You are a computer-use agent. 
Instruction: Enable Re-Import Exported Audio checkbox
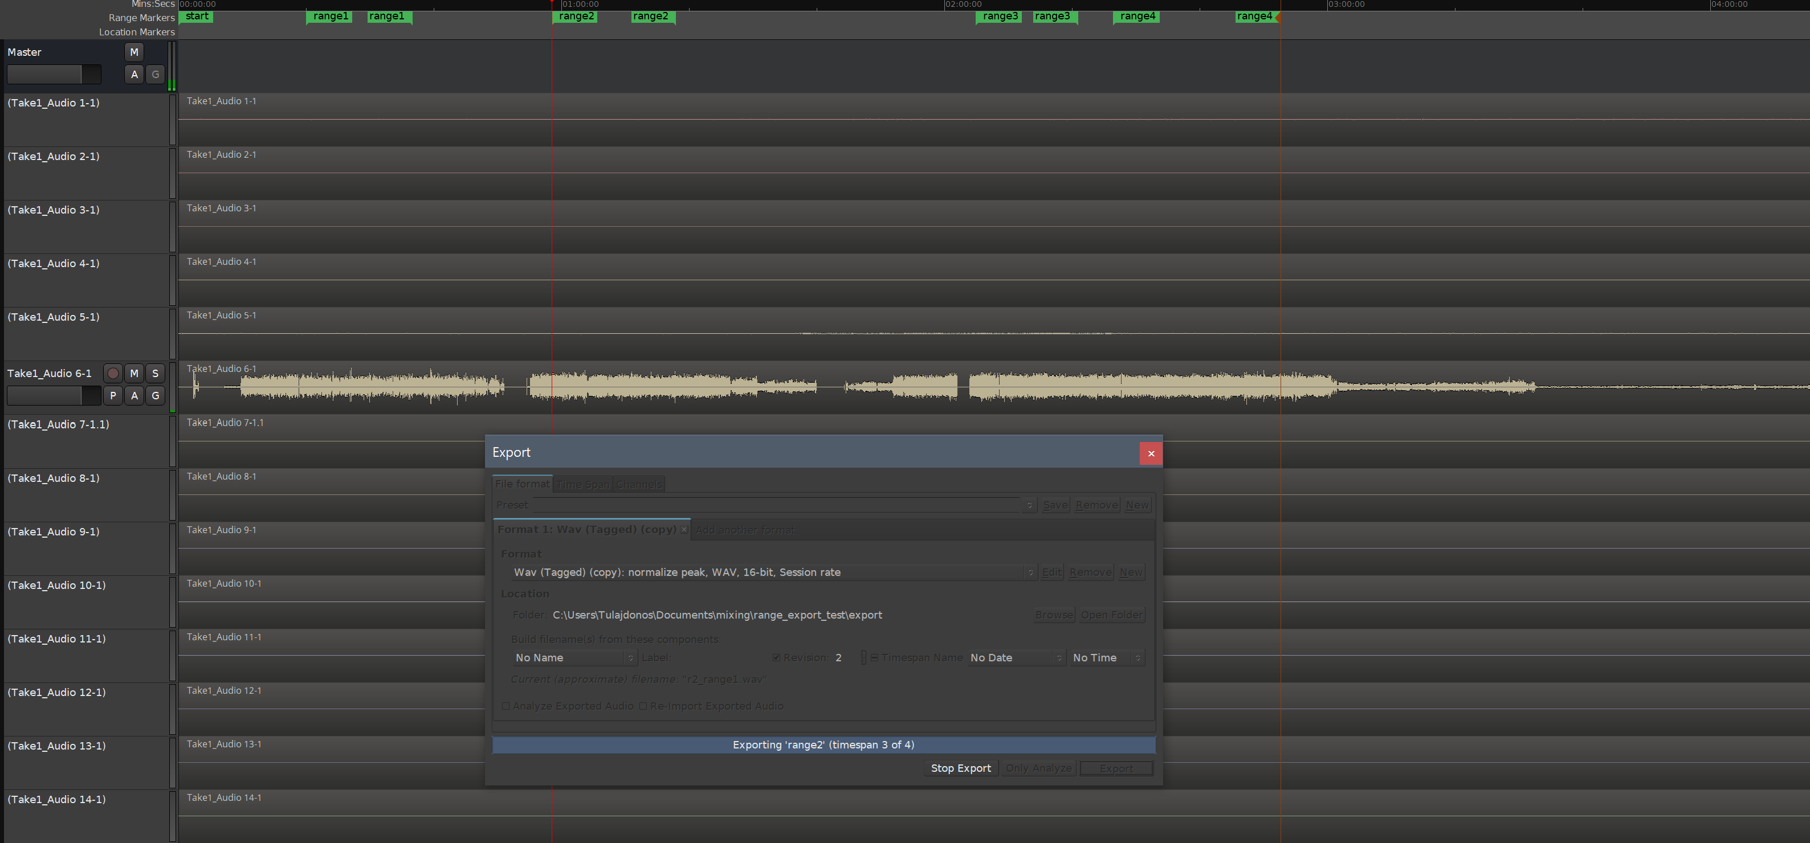643,706
